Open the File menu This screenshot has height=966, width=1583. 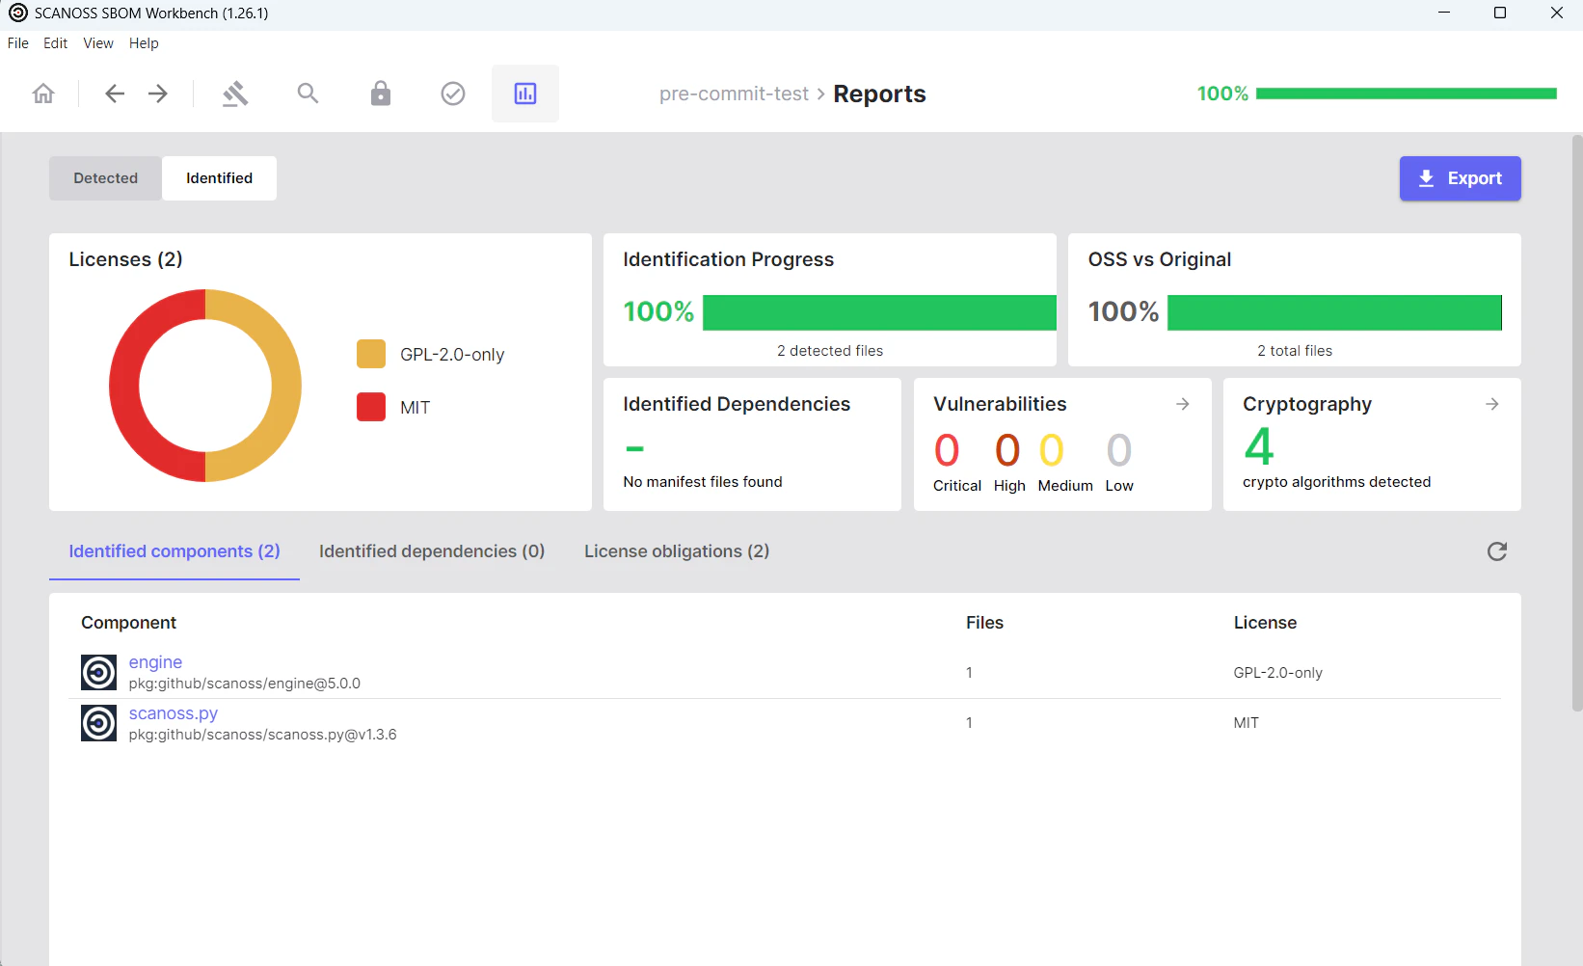[18, 43]
